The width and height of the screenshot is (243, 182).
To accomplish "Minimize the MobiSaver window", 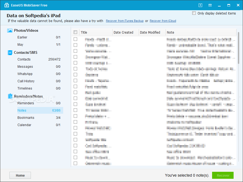I will pyautogui.click(x=219, y=6).
